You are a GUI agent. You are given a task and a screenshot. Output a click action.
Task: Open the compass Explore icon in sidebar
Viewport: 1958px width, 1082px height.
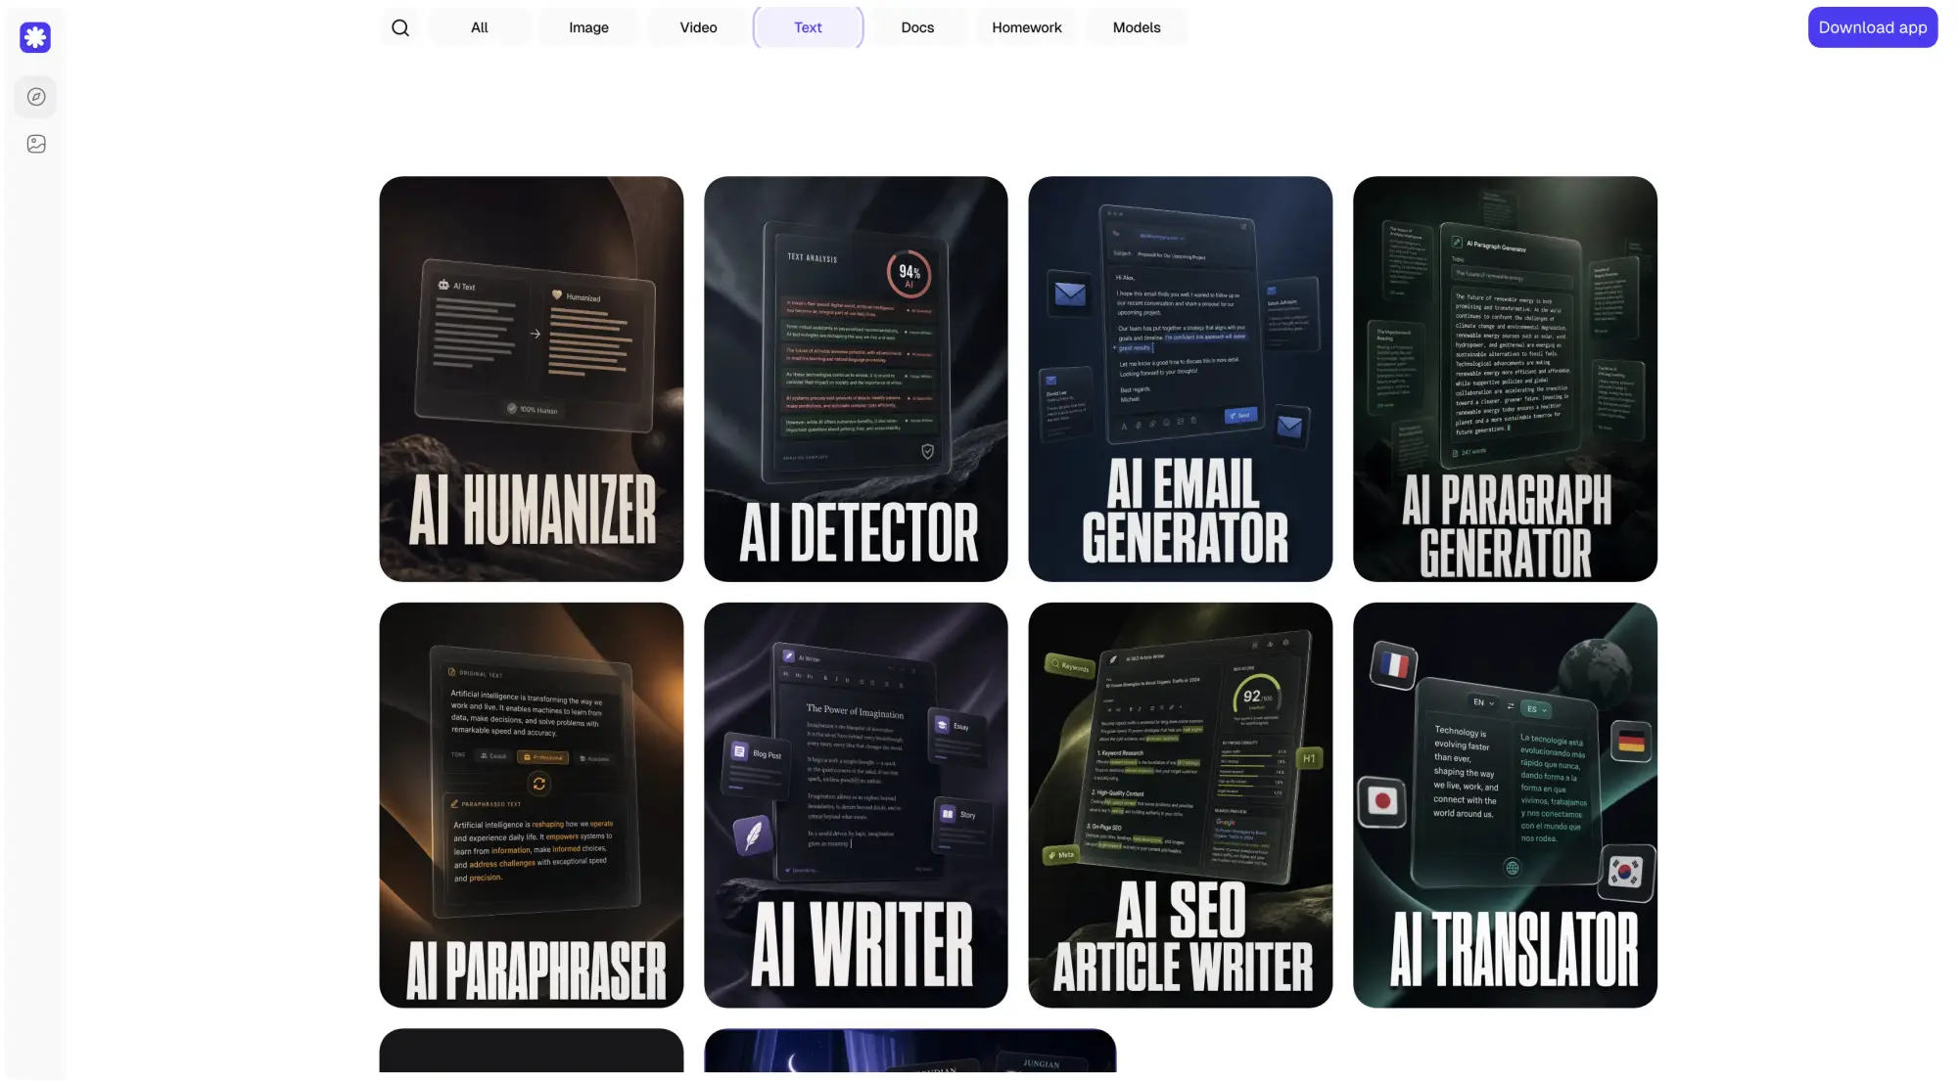[x=36, y=97]
